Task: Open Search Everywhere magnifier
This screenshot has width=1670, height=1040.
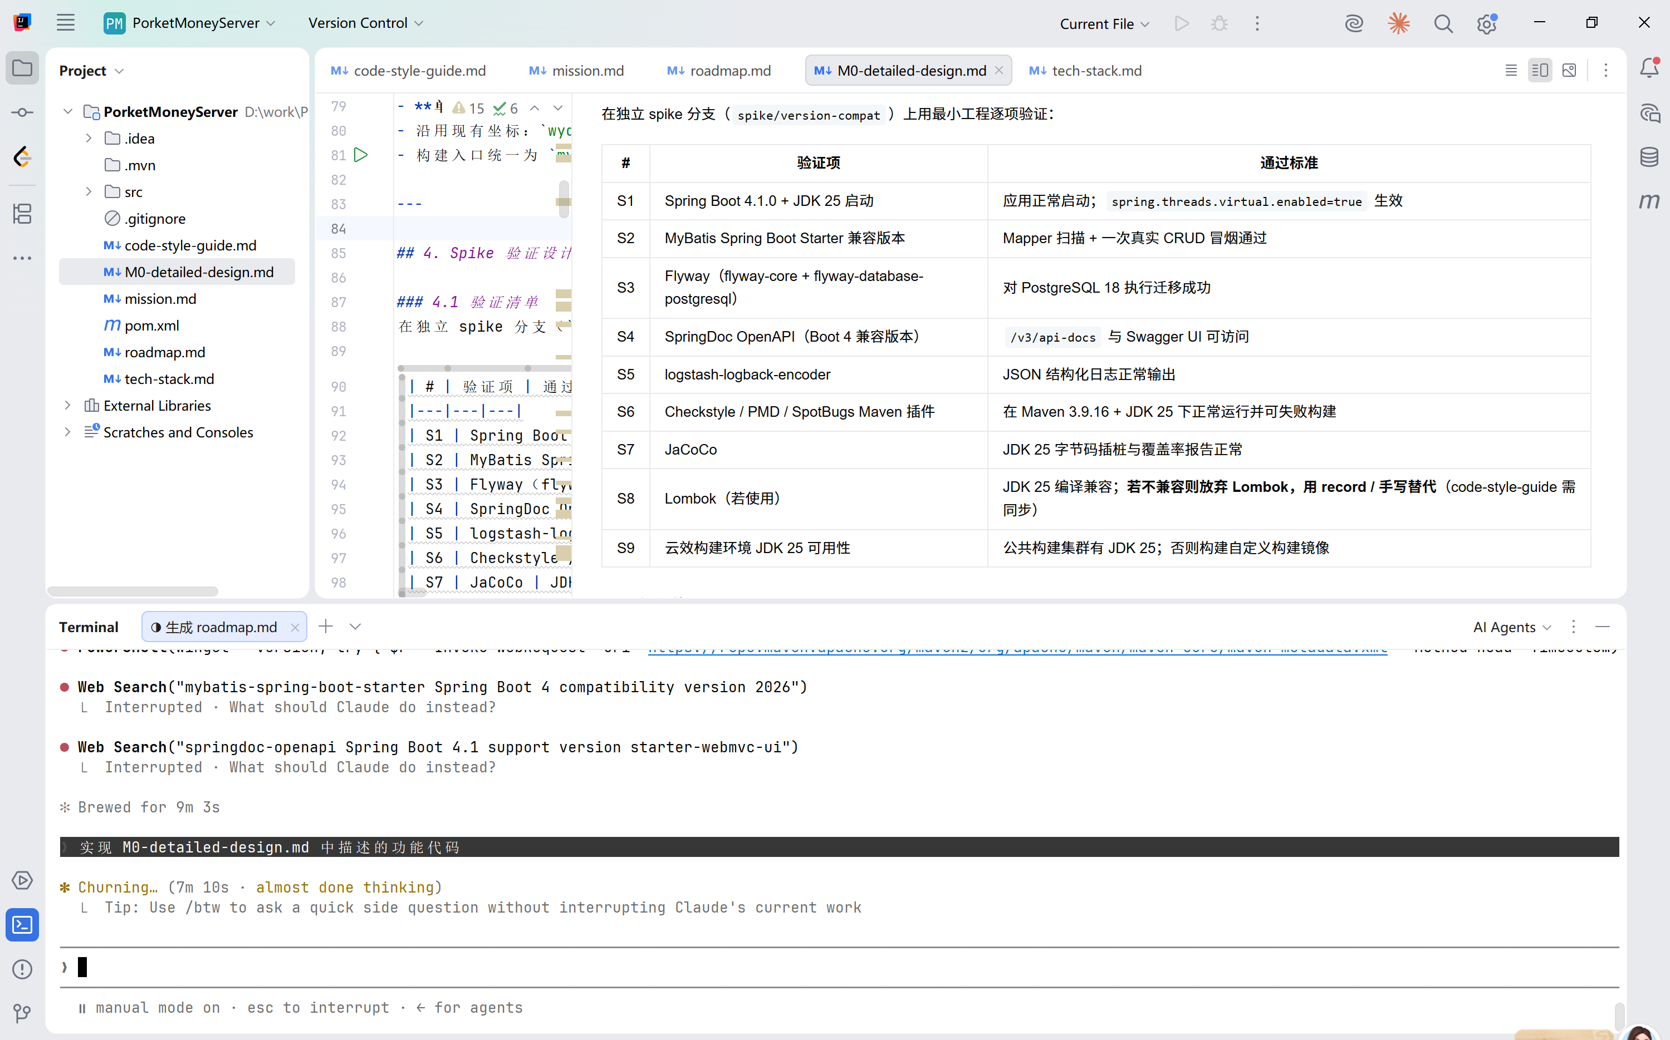Action: click(x=1443, y=23)
